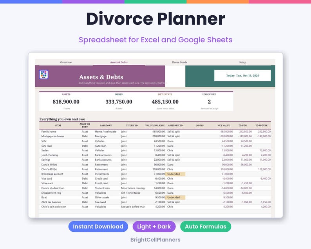
Task: Select the Debts total 333,750.00
Action: click(x=119, y=102)
